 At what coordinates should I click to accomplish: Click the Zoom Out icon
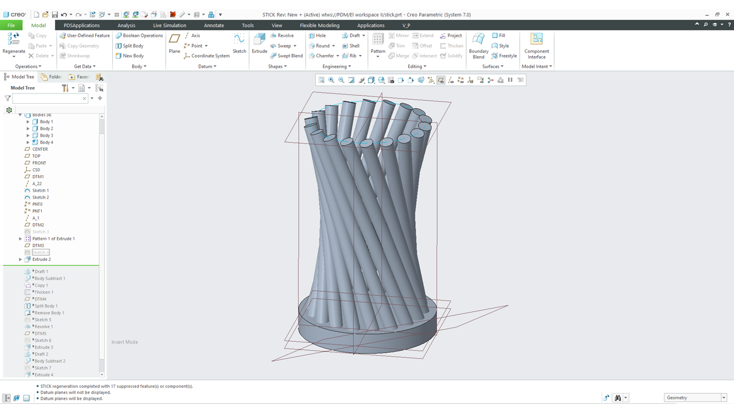point(341,80)
